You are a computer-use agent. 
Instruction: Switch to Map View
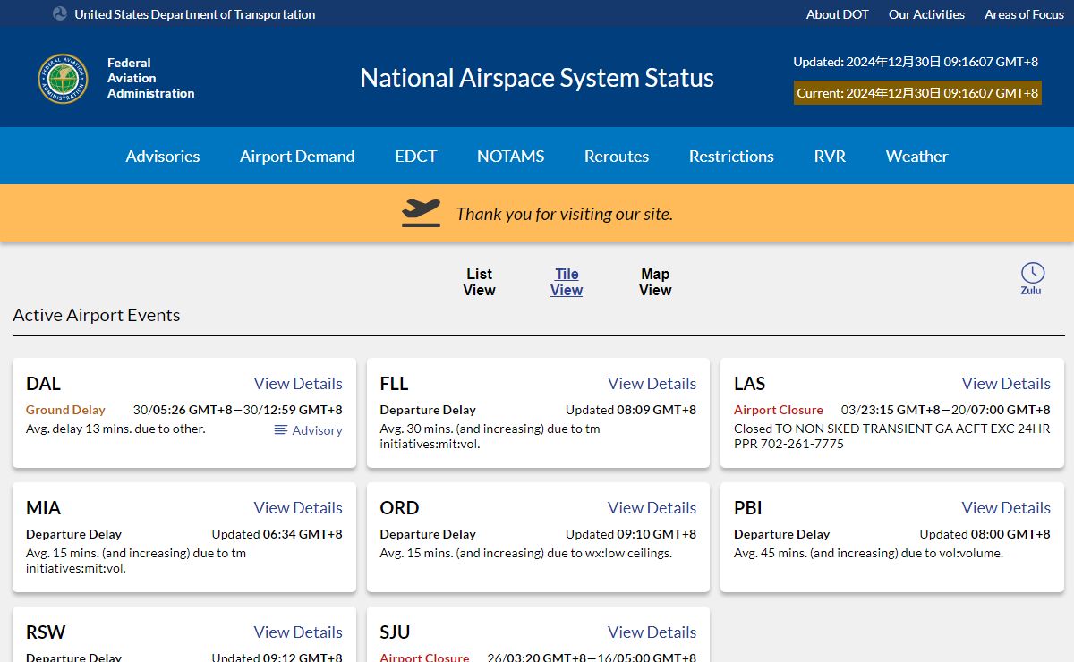[655, 282]
